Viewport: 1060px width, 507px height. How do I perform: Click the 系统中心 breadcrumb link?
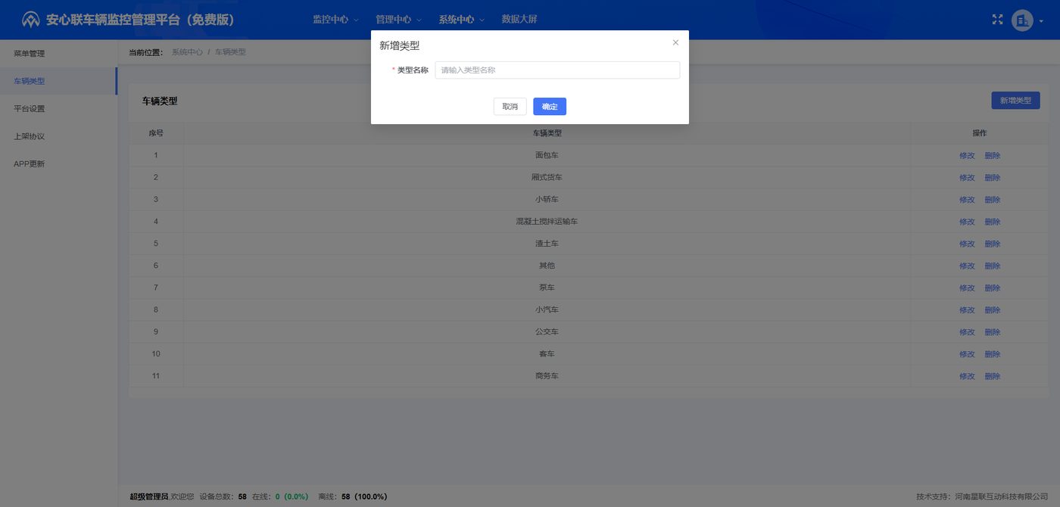(x=187, y=52)
